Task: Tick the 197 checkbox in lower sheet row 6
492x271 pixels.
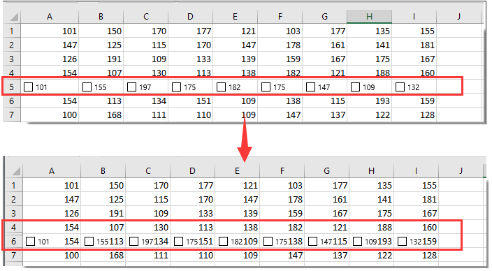Action: pos(134,241)
